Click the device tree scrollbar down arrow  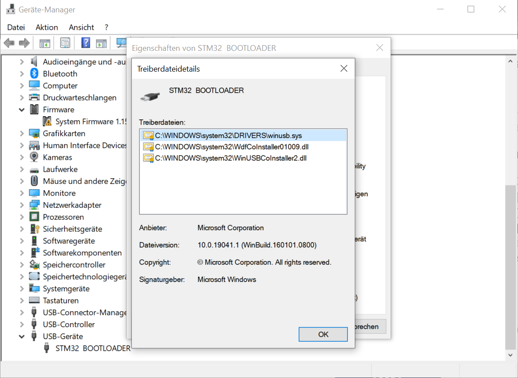(510, 355)
